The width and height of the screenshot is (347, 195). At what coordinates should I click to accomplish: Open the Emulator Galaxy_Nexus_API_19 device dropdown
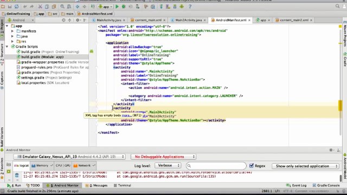(69, 157)
